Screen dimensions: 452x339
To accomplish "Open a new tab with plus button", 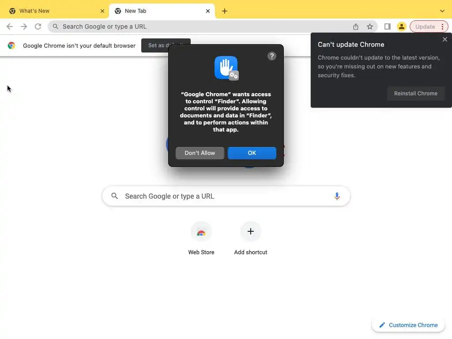I will tap(225, 11).
